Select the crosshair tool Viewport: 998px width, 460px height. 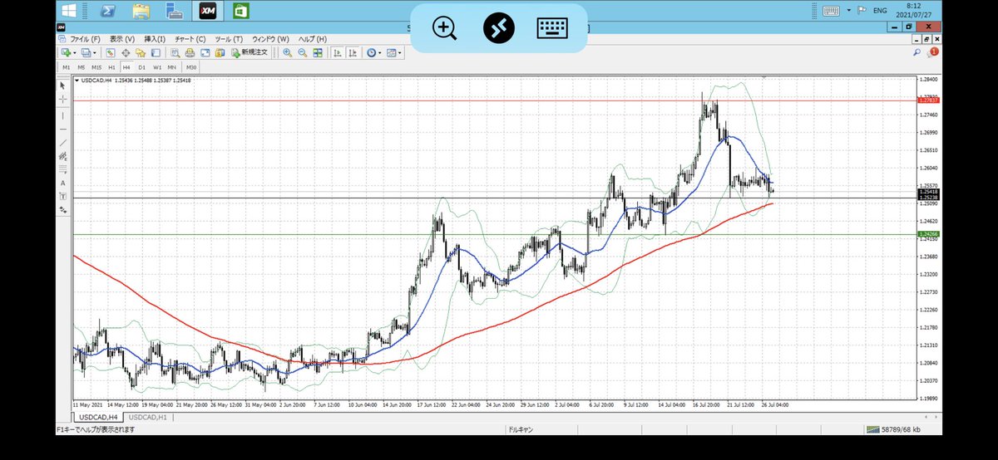click(62, 99)
